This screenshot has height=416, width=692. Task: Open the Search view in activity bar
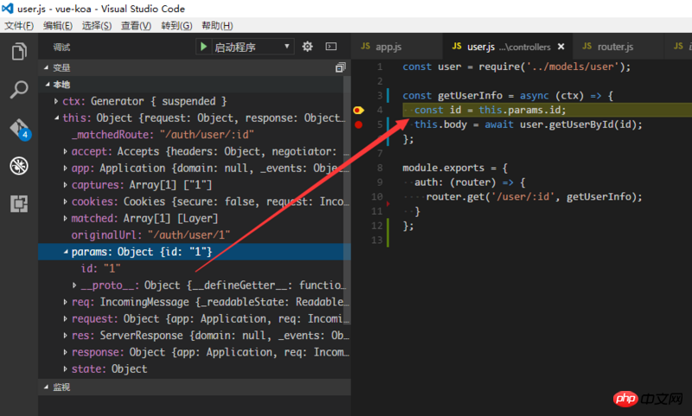coord(18,89)
